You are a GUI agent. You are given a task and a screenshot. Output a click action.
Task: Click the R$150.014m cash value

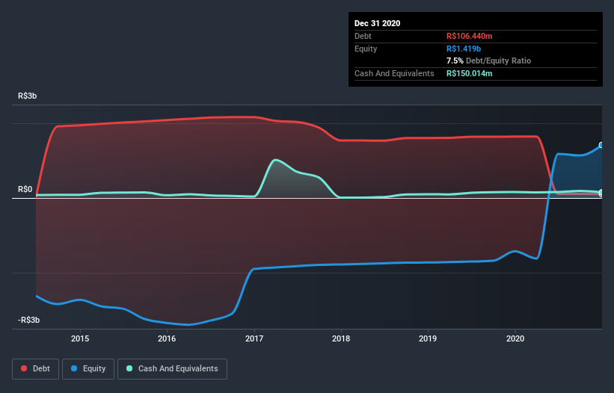pyautogui.click(x=469, y=73)
